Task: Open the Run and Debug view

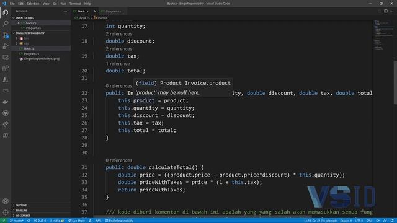Action: tap(6, 46)
